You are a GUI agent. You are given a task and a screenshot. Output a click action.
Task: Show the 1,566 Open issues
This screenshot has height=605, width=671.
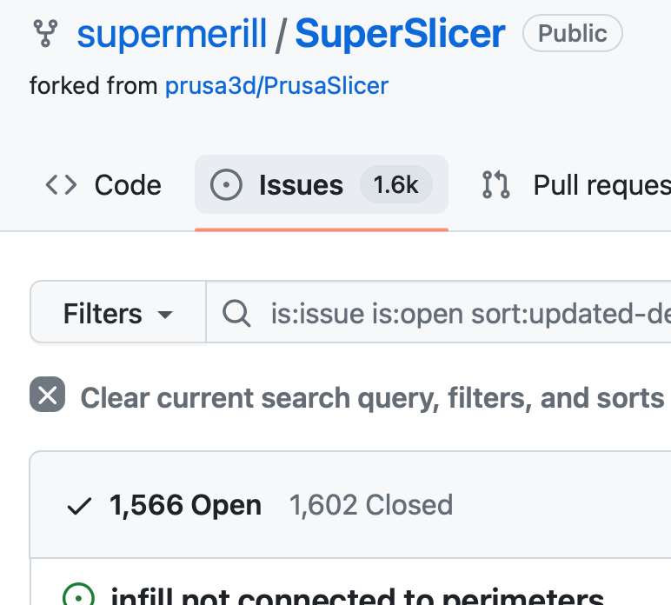click(x=185, y=505)
